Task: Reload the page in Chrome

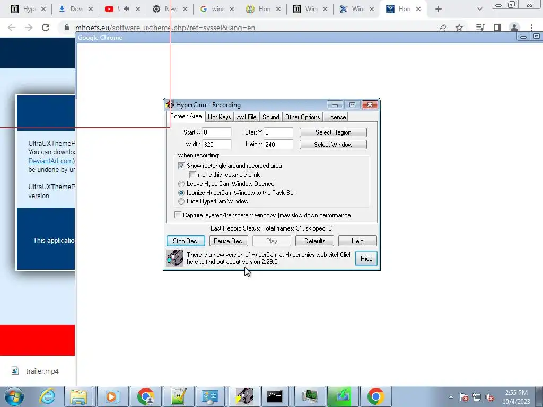Action: [46, 28]
